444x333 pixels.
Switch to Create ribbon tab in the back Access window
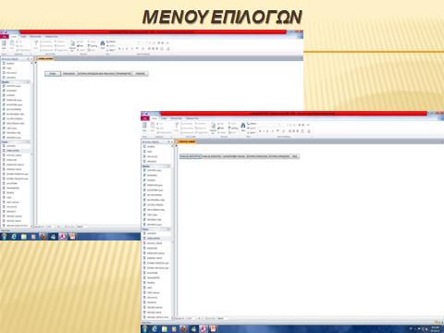[23, 37]
